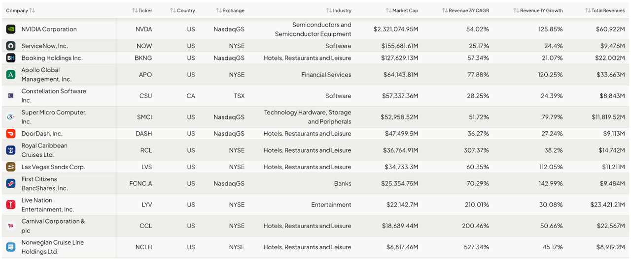Sort table by Market Cap column
This screenshot has width=631, height=259.
click(402, 10)
